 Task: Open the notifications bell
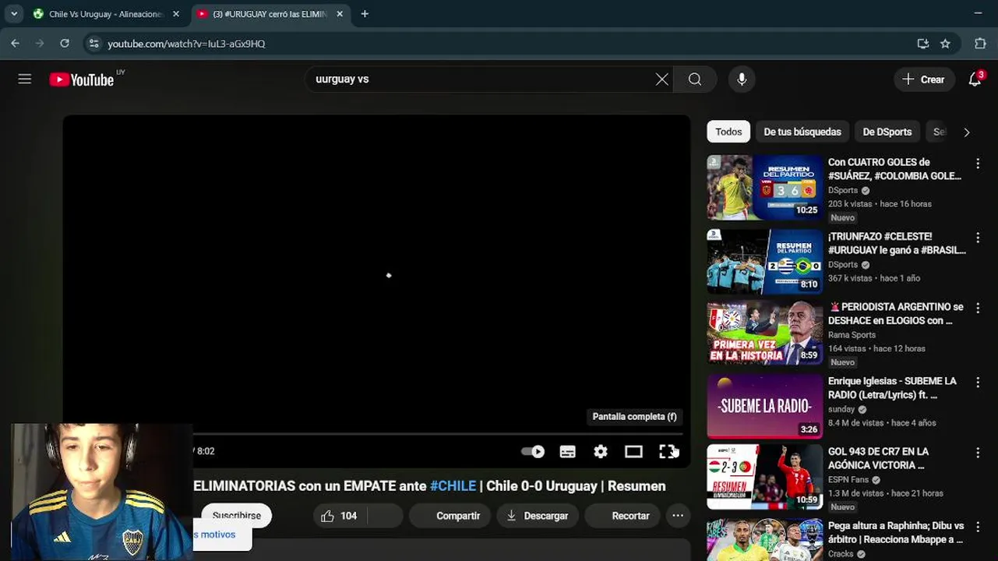[x=975, y=79]
